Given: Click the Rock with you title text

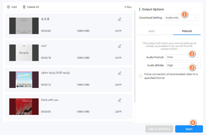Looking at the screenshot, I should point(50,100).
